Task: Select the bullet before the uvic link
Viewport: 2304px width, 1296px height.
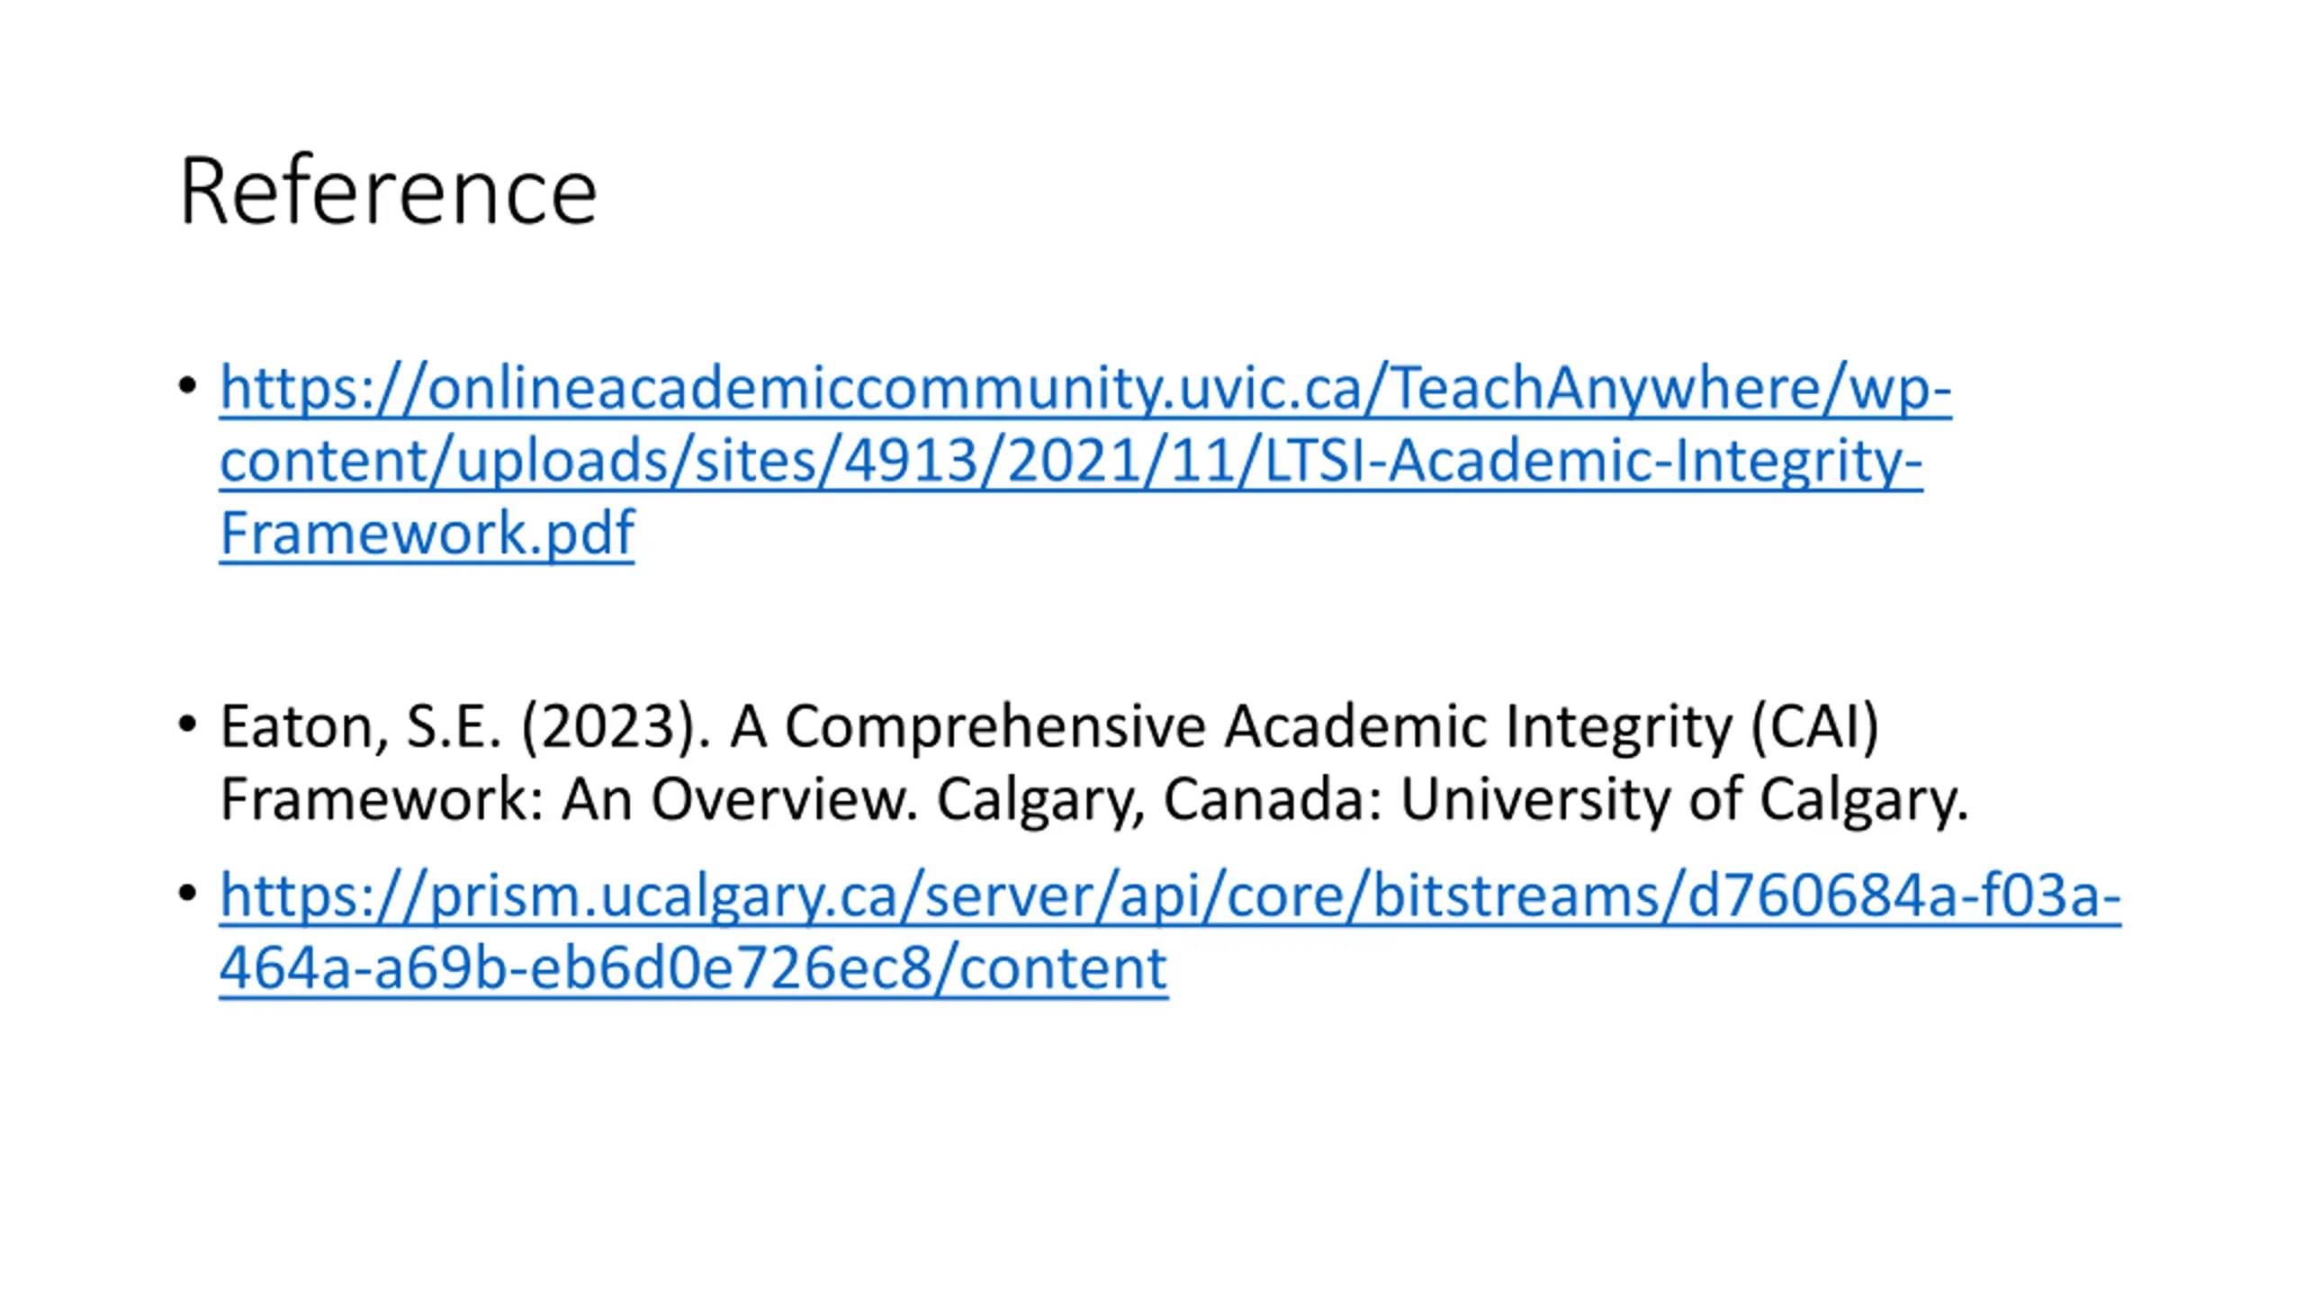Action: [187, 387]
